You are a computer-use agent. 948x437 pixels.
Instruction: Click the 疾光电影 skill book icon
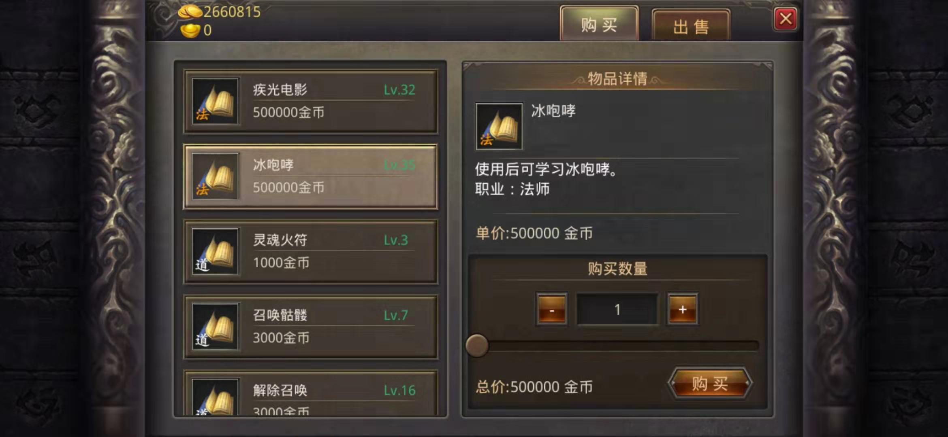tap(215, 101)
